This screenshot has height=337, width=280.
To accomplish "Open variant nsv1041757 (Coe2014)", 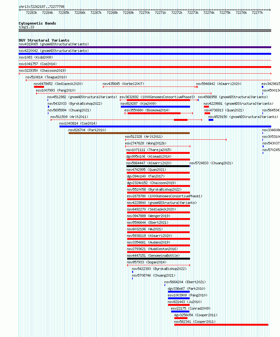I will (x=38, y=64).
